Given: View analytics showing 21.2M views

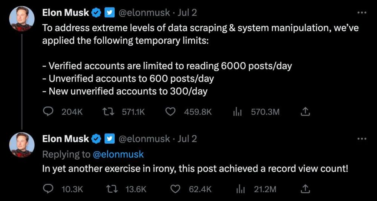Looking at the screenshot, I should 241,189.
